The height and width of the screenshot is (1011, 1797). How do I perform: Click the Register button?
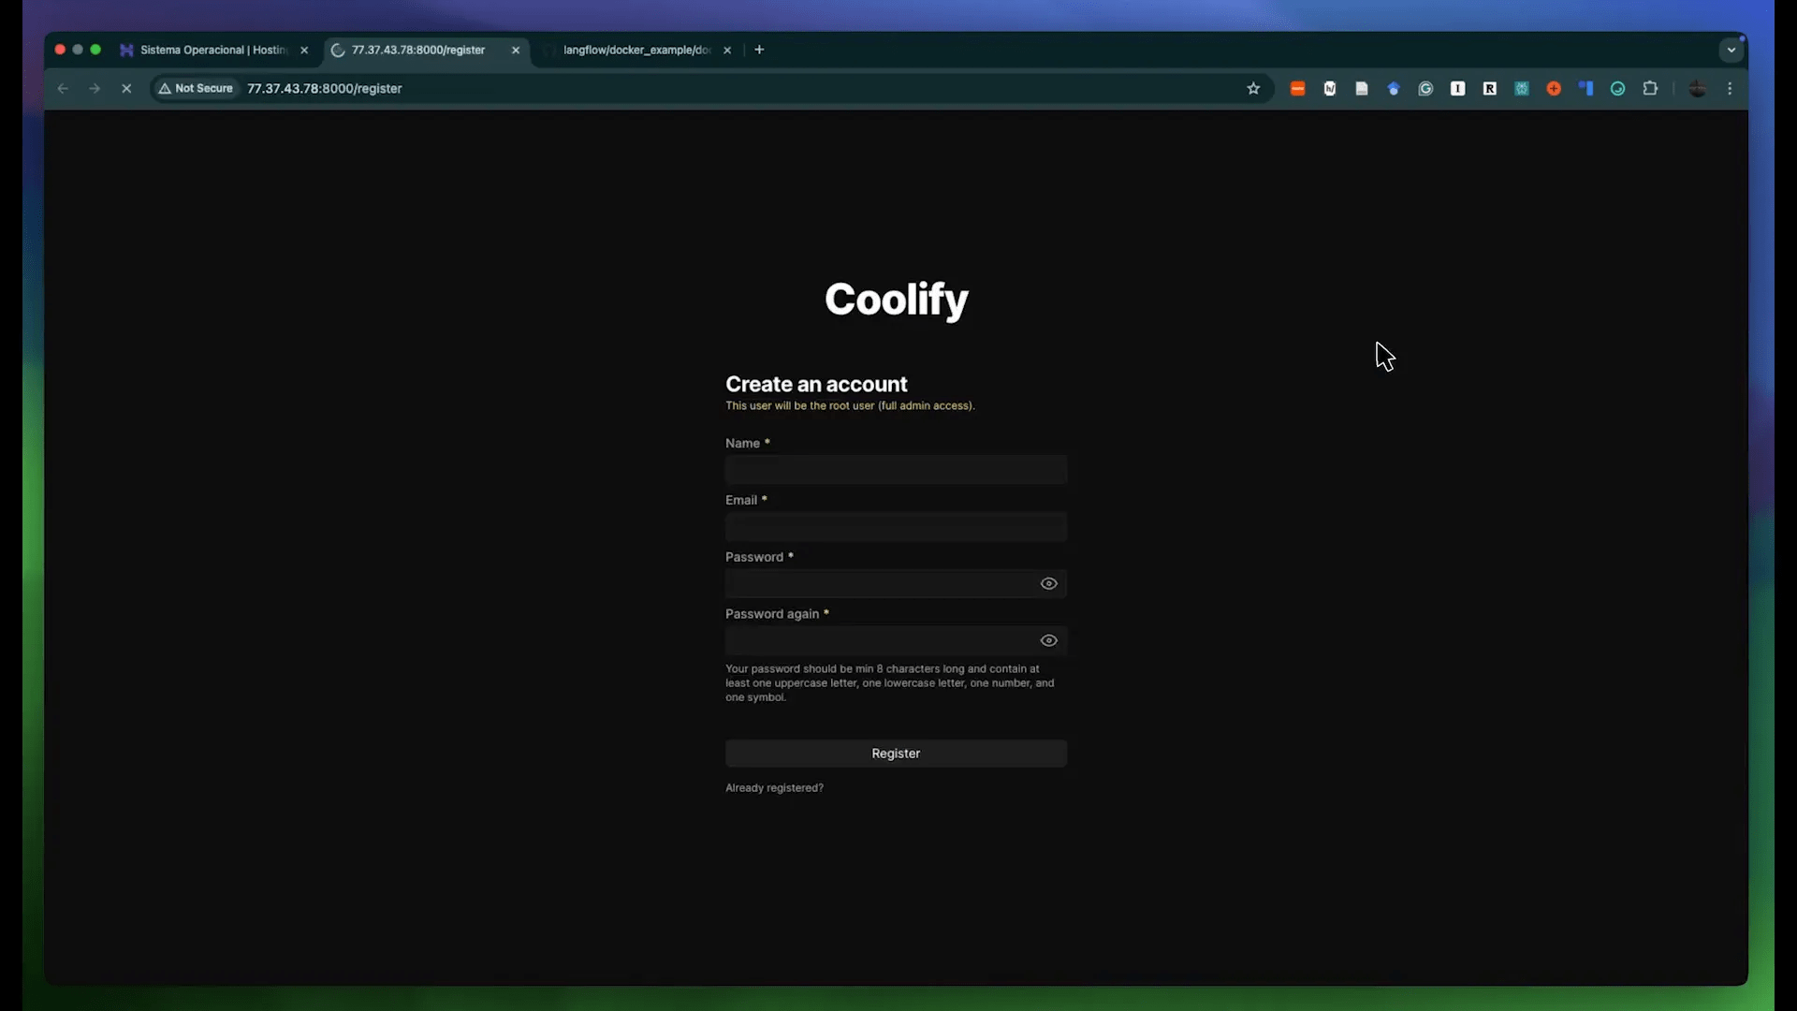tap(896, 754)
